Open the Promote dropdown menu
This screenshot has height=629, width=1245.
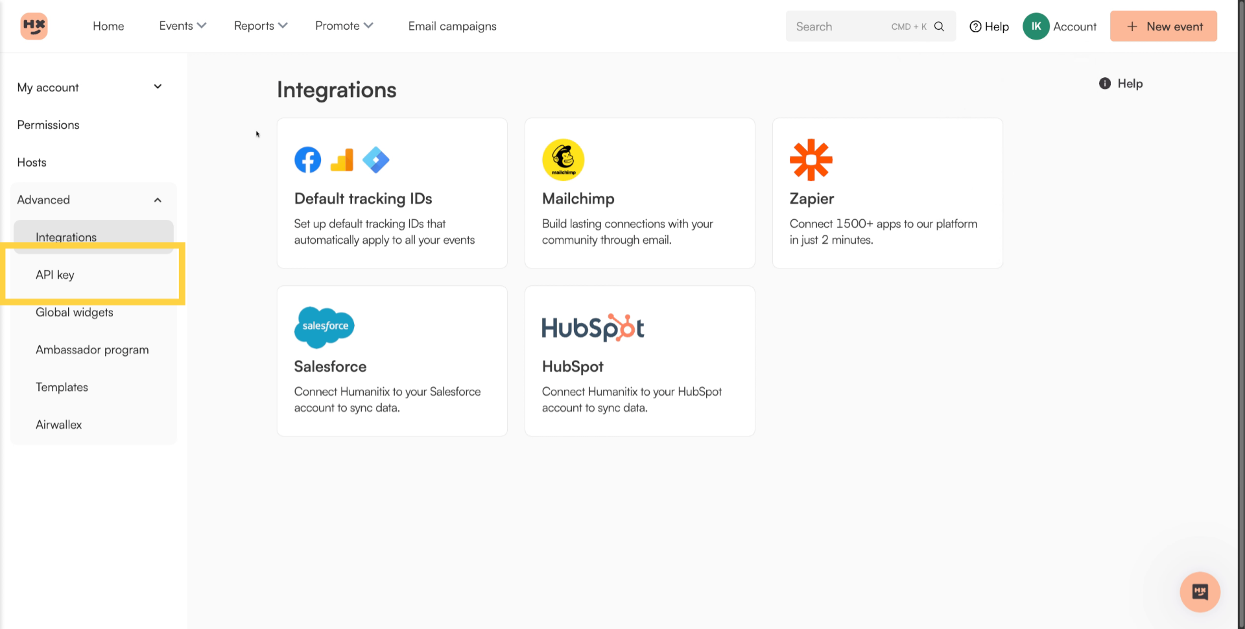[344, 26]
